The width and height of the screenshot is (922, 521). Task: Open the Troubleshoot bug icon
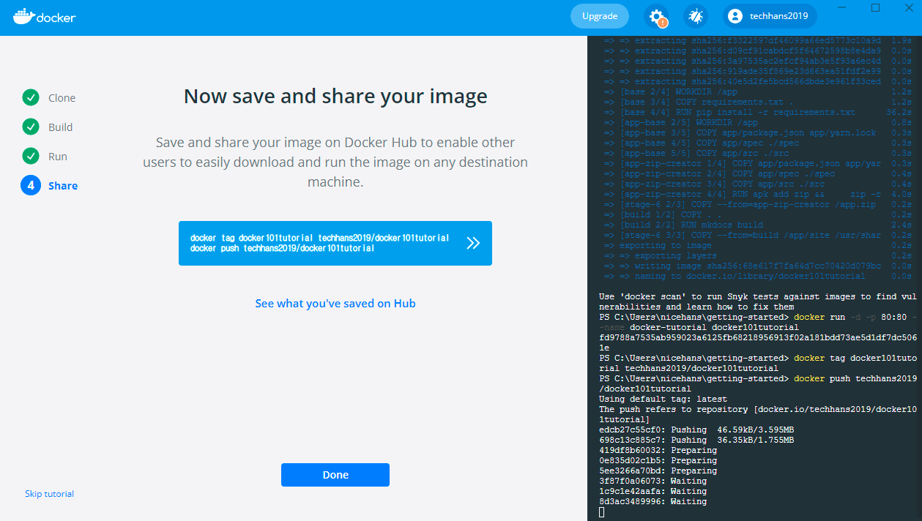tap(695, 16)
